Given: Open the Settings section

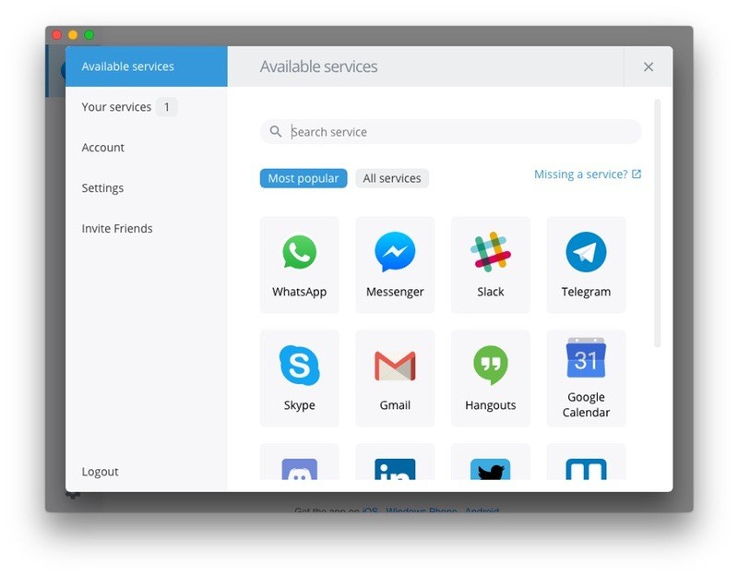Looking at the screenshot, I should coord(147,188).
